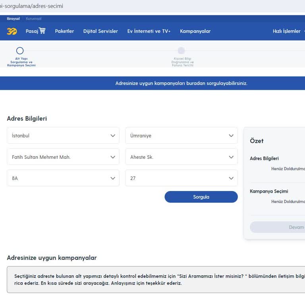Screen dimensions: 305x305
Task: Select the Alt Yapı Sorgulama step circle
Action: [x=20, y=50]
